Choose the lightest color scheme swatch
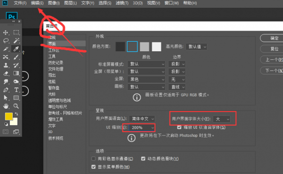The height and width of the screenshot is (174, 283). 157,47
